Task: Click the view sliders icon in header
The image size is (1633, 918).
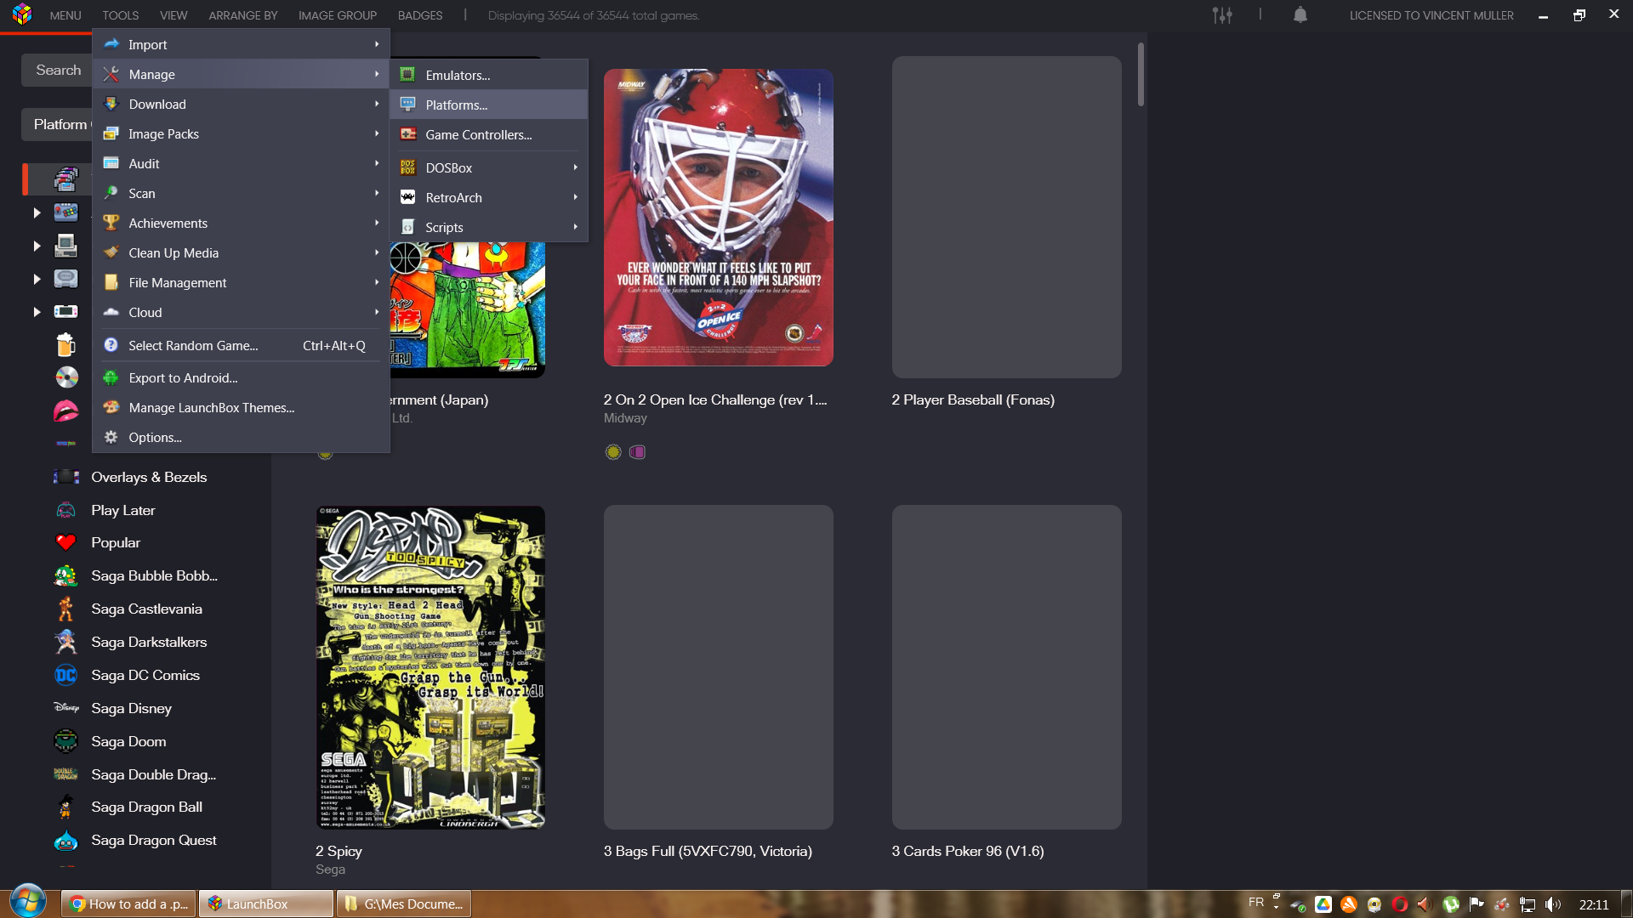Action: (1222, 15)
